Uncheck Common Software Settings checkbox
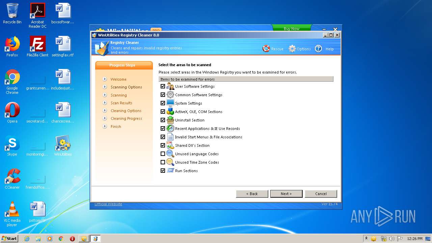The width and height of the screenshot is (432, 243). coord(163,94)
